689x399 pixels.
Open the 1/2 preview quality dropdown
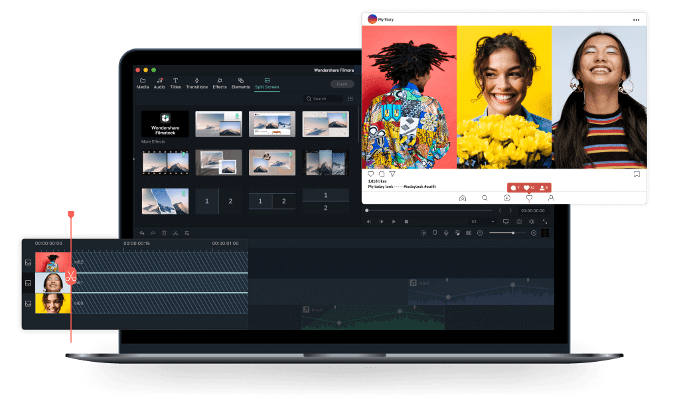[482, 221]
